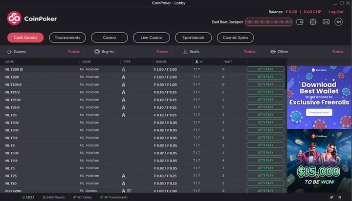Image resolution: width=352 pixels, height=201 pixels.
Task: Click anonymous type icon for NL ₮25 V
Action: [x=124, y=92]
